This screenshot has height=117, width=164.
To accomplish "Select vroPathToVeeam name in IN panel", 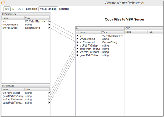I will point(89,52).
